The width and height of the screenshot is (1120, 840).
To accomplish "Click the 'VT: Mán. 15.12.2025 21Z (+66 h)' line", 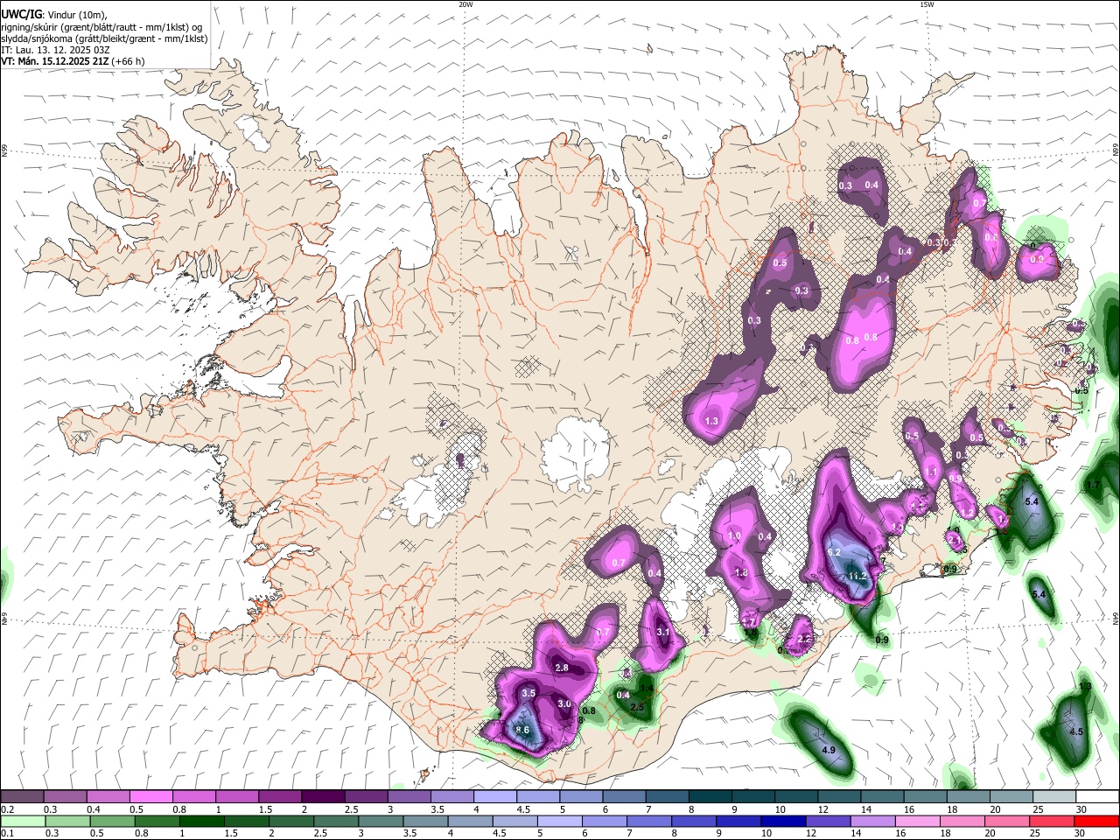I will (73, 61).
